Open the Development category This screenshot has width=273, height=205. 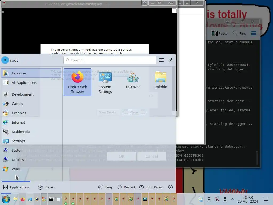coord(31,94)
